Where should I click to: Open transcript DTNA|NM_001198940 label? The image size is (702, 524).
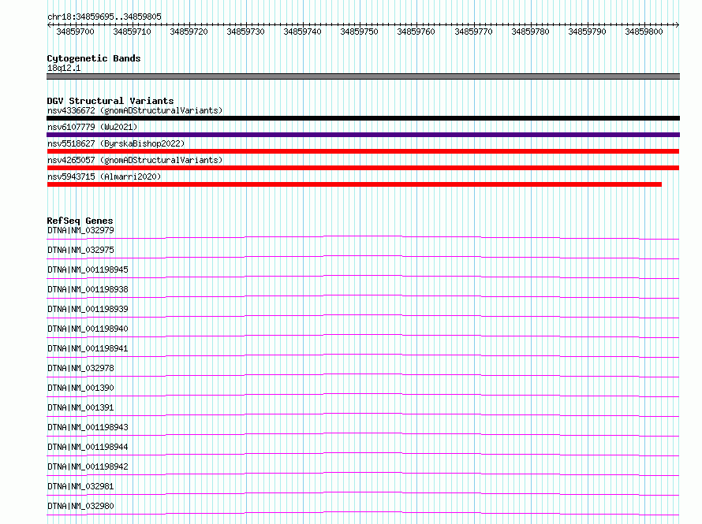click(x=88, y=329)
